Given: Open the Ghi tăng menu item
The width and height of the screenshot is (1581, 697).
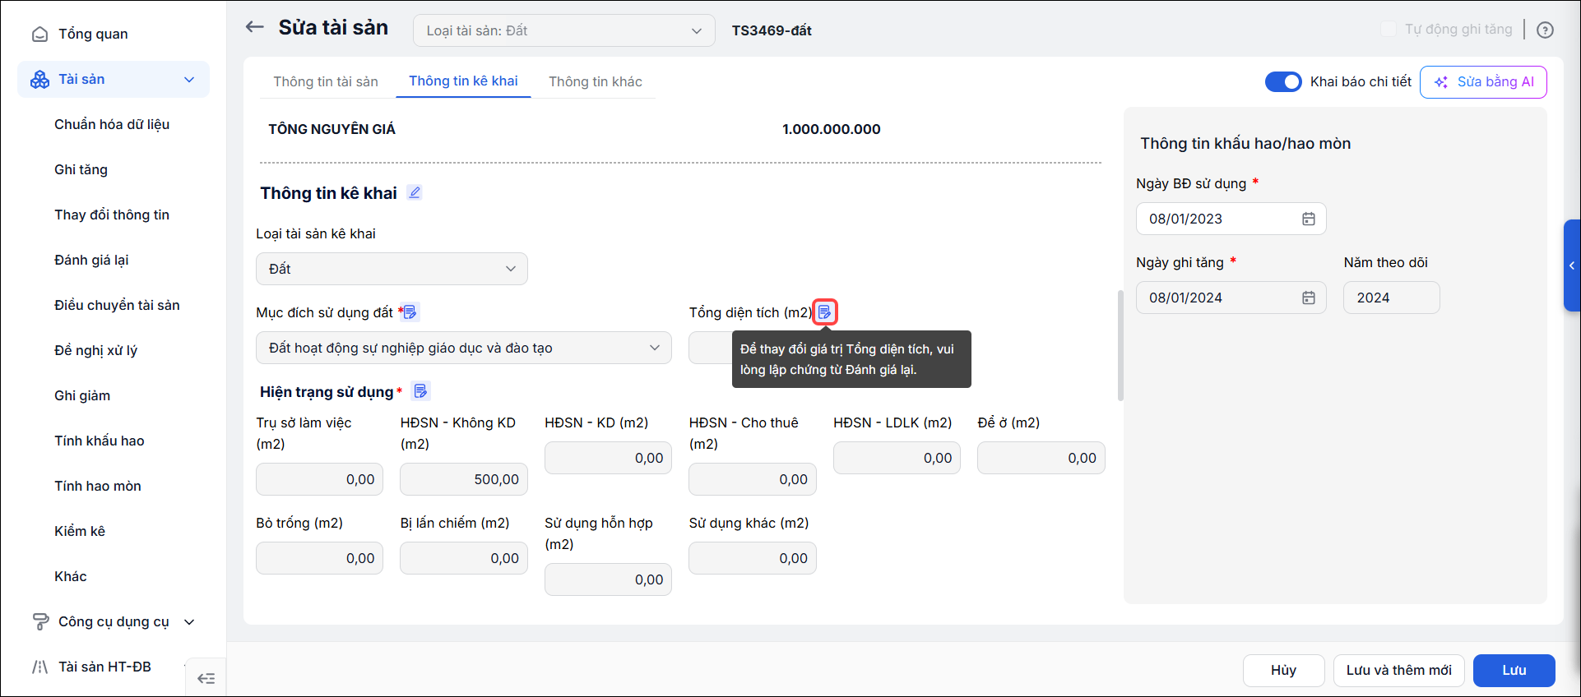Looking at the screenshot, I should click(x=81, y=169).
